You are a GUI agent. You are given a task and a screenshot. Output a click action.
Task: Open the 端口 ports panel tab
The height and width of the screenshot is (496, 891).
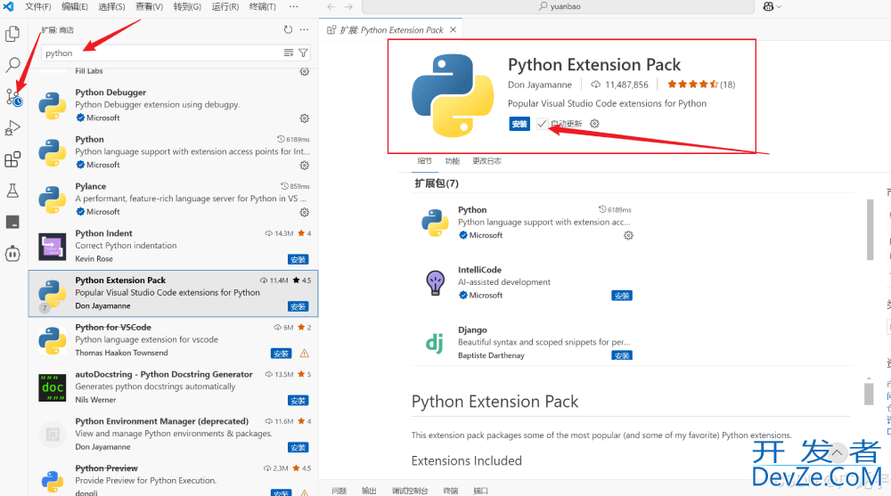tap(481, 491)
